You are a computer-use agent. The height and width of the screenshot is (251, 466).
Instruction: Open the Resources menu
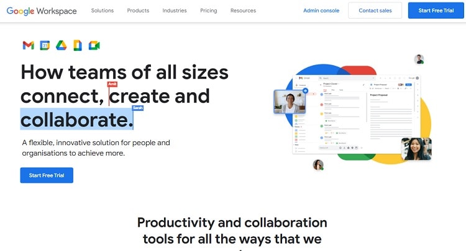[243, 11]
